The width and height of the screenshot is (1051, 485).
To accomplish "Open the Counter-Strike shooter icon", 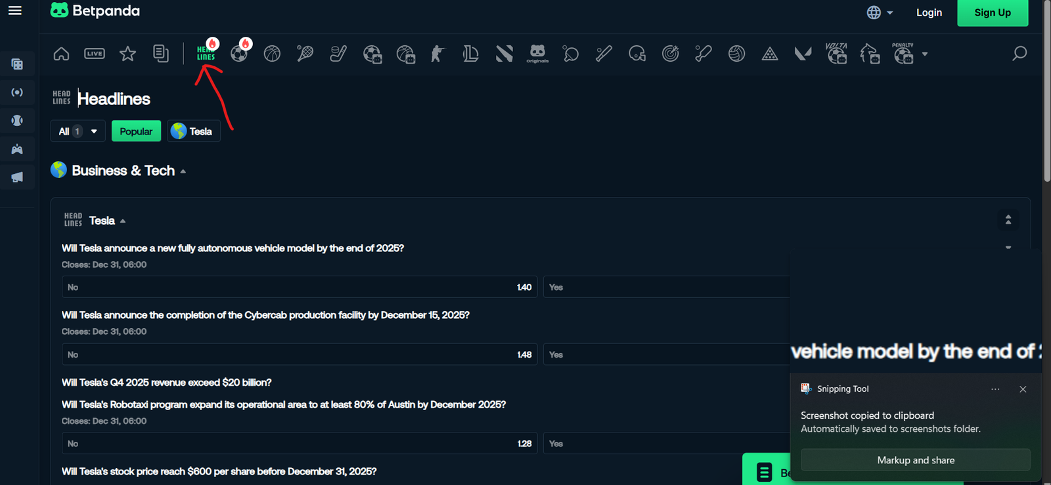I will pyautogui.click(x=437, y=54).
